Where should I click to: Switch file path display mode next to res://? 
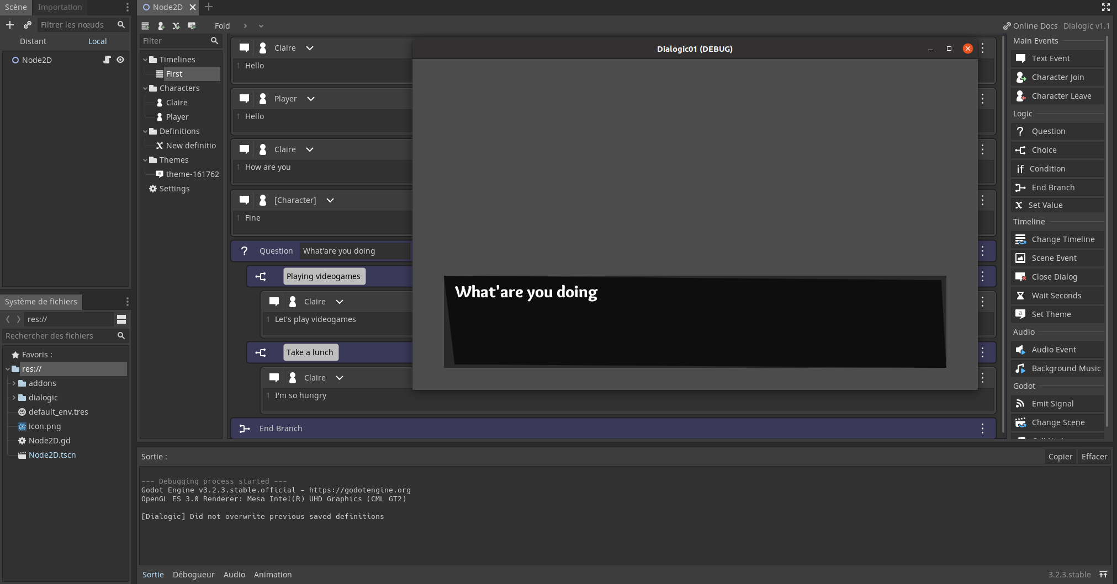pyautogui.click(x=121, y=319)
